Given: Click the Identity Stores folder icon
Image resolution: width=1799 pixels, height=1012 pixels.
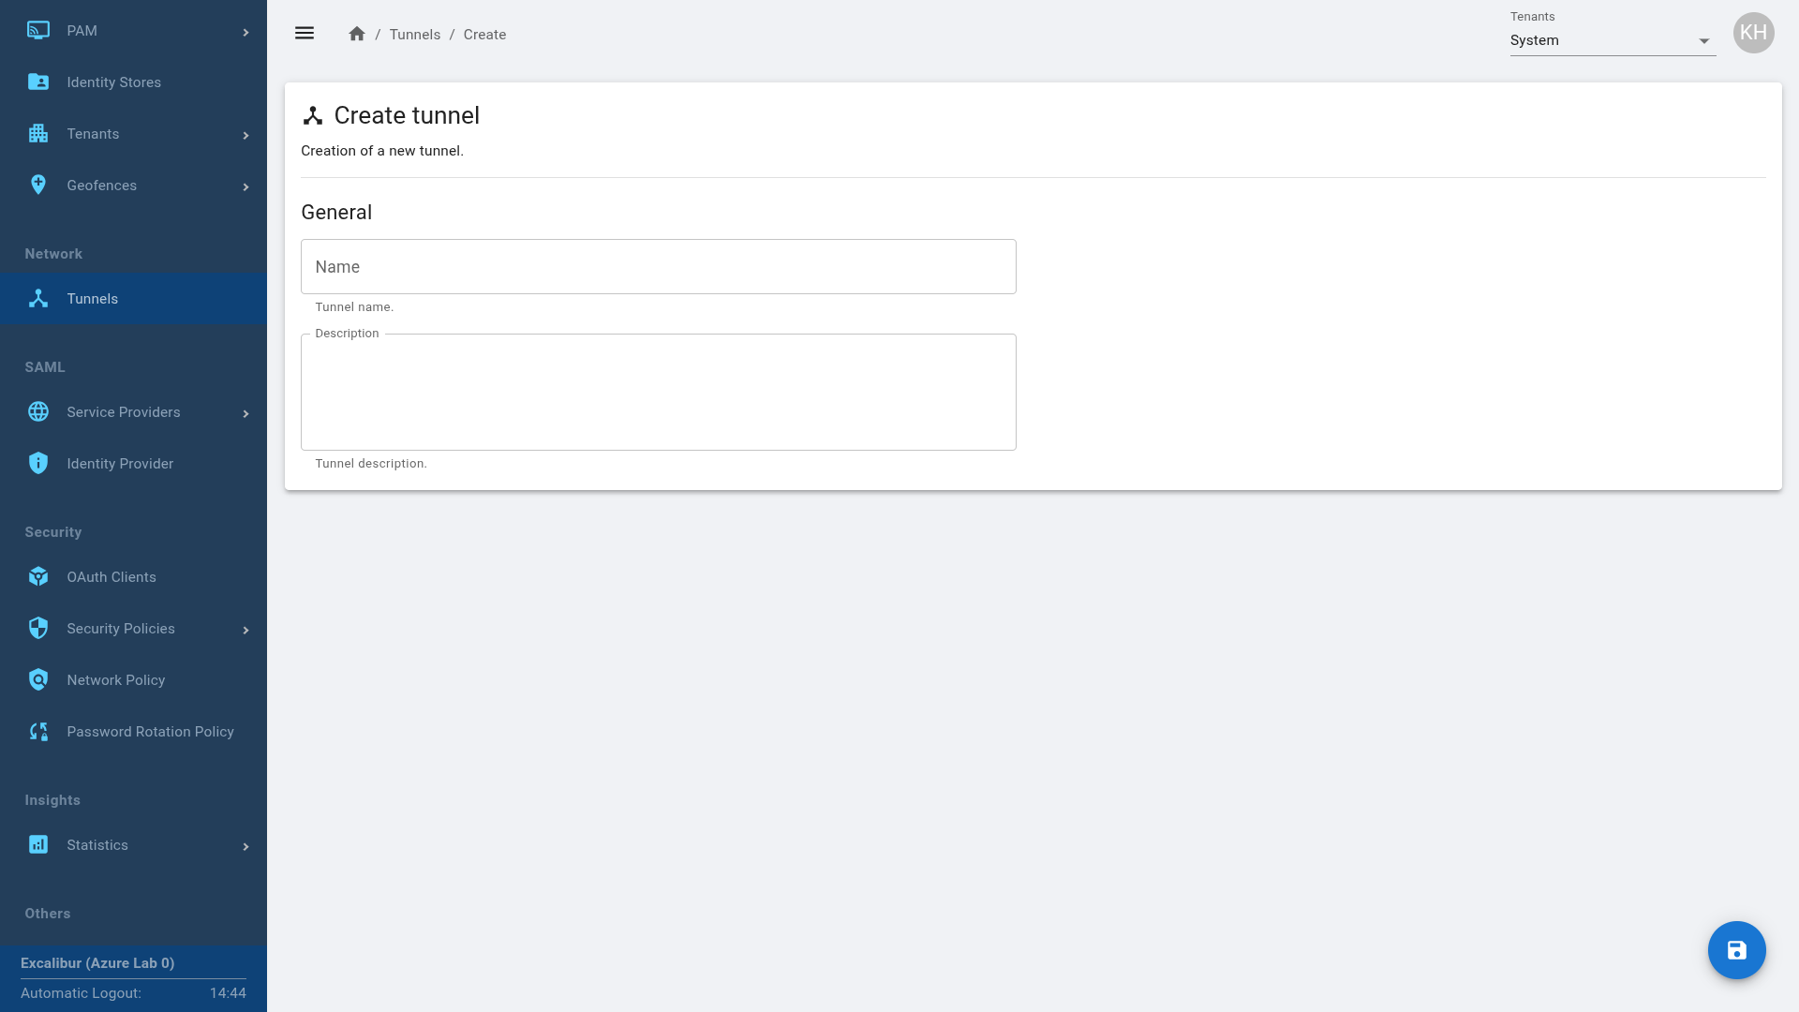Looking at the screenshot, I should (38, 82).
